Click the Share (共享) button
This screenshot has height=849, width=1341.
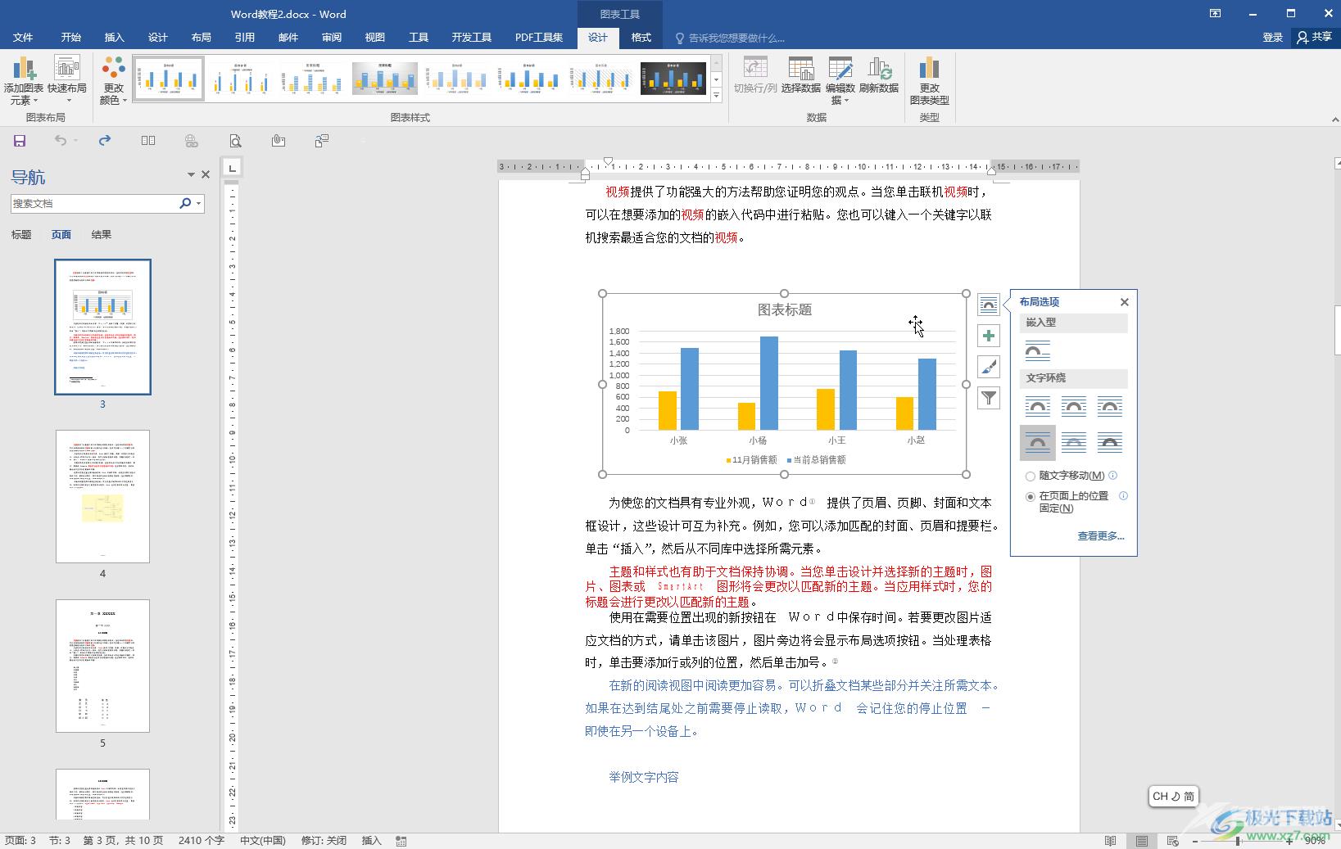(1315, 38)
